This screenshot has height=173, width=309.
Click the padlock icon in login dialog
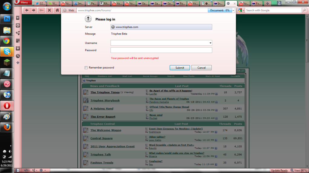tap(88, 19)
